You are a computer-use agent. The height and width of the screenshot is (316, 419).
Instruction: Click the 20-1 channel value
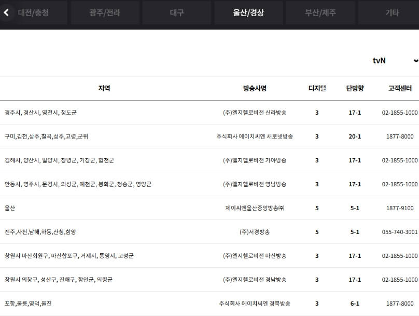pyautogui.click(x=355, y=136)
